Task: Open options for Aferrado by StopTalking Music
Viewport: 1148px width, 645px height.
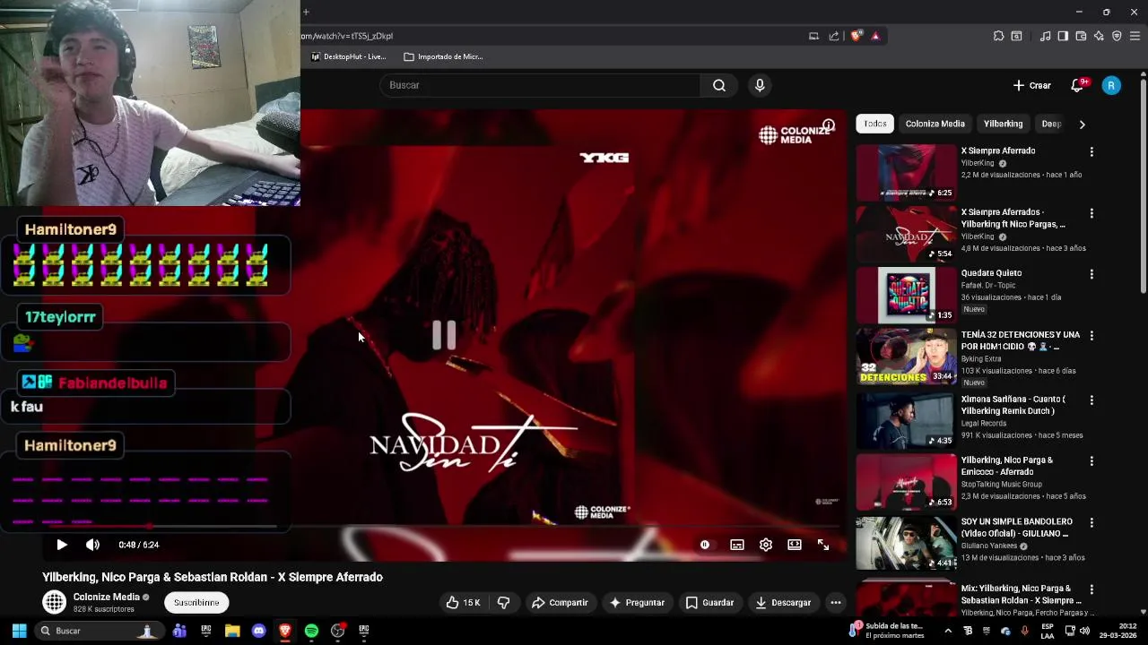Action: pyautogui.click(x=1091, y=461)
